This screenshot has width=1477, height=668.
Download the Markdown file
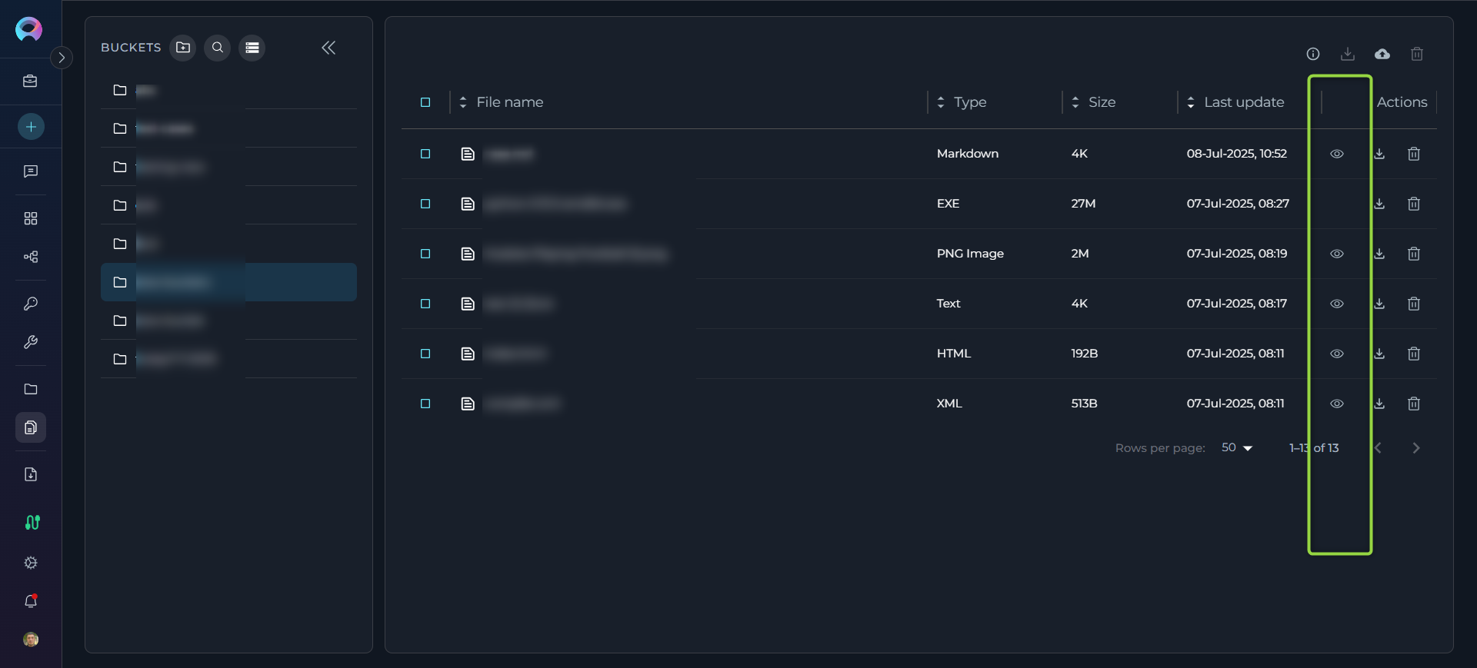click(x=1379, y=154)
